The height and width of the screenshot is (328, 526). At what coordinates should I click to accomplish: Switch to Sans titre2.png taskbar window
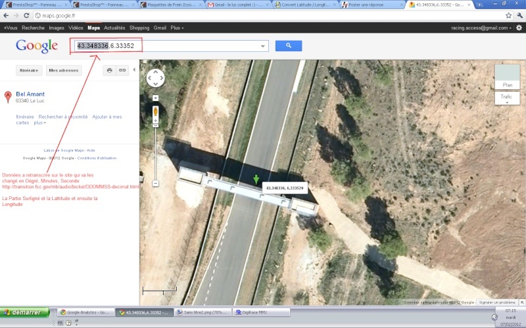pyautogui.click(x=203, y=312)
